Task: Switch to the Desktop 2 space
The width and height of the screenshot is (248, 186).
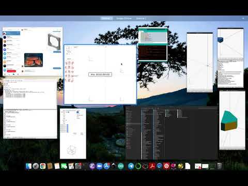Action: click(141, 19)
